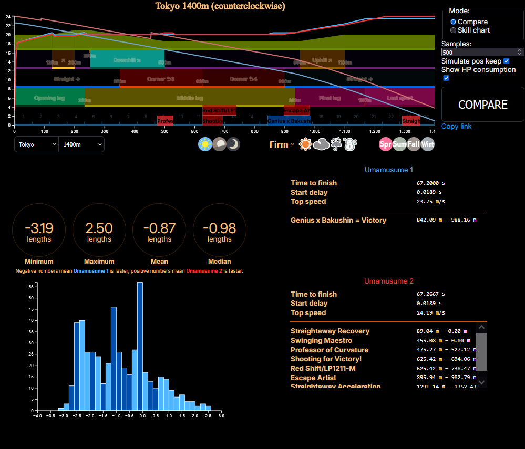Click the Median lengths circle

219,230
